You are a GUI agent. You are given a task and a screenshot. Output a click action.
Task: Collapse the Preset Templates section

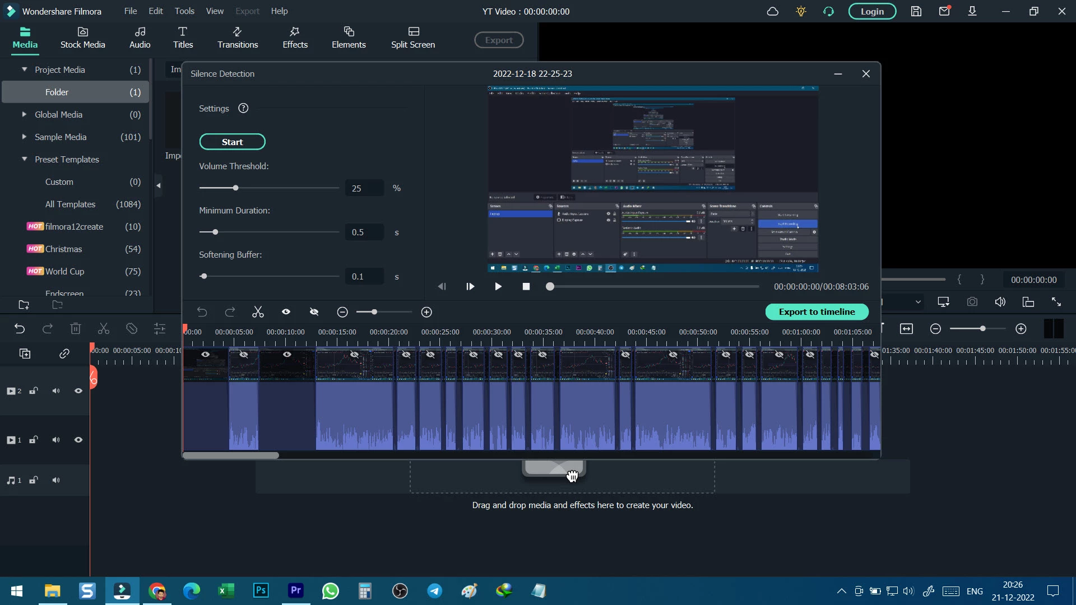pyautogui.click(x=24, y=159)
